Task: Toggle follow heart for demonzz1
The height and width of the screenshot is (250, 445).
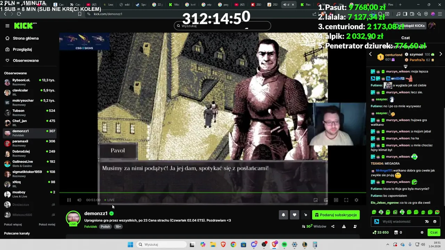Action: (x=294, y=215)
